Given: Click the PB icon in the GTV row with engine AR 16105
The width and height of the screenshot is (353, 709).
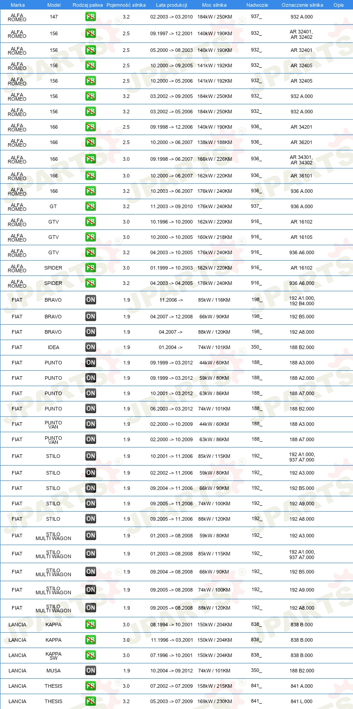Looking at the screenshot, I should [91, 237].
